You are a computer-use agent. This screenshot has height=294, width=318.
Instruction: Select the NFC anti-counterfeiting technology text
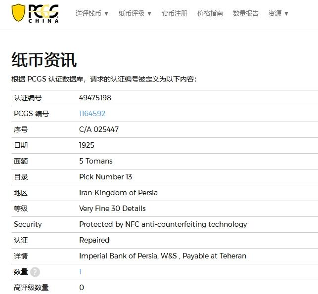163,224
